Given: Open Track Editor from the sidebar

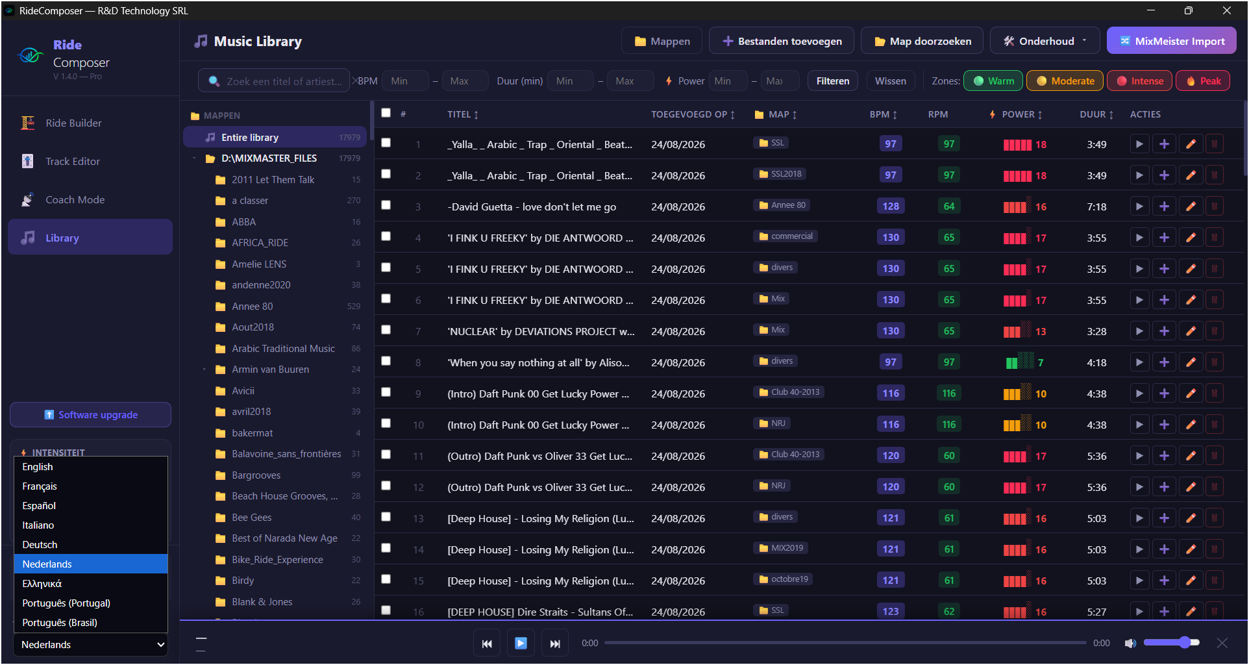Looking at the screenshot, I should click(x=90, y=161).
